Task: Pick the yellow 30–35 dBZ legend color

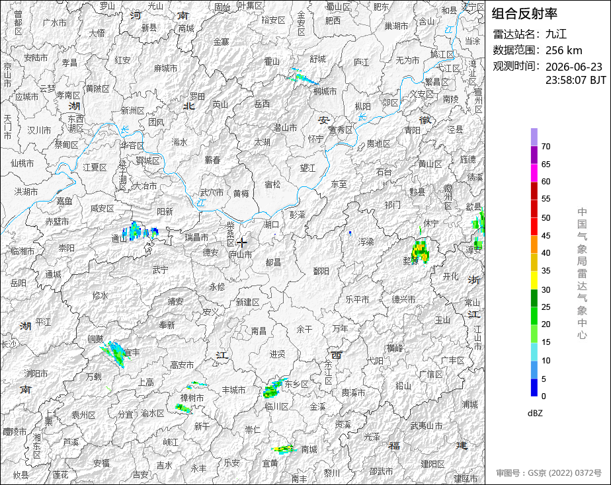Action: (534, 280)
